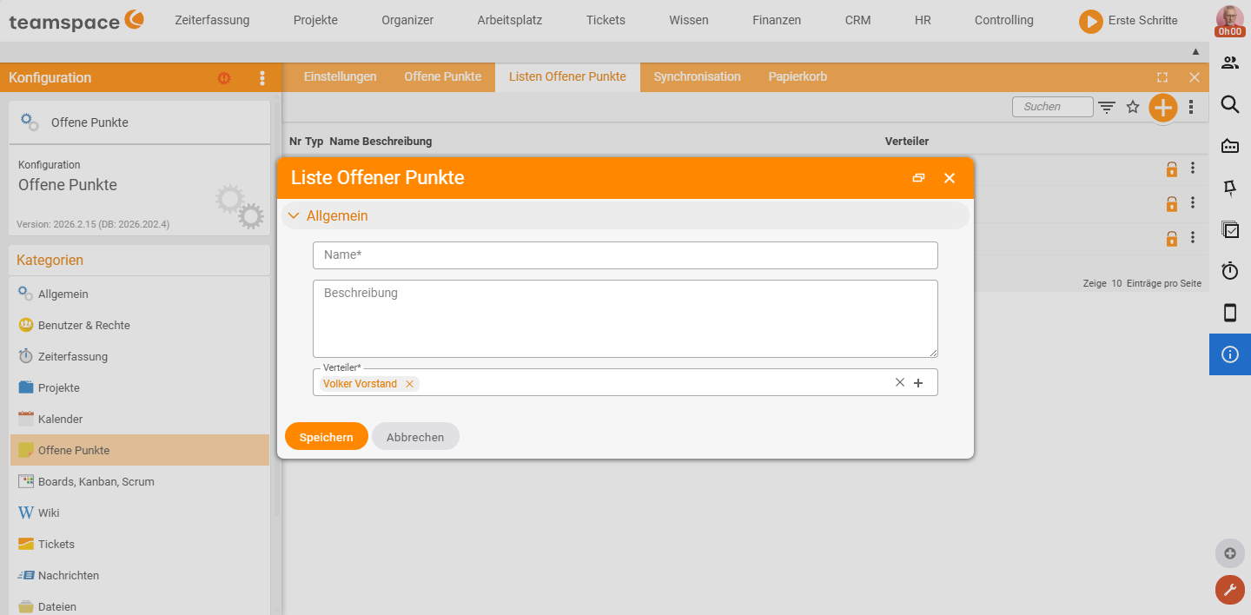Open the CRM top menu
1251x615 pixels.
(x=857, y=20)
